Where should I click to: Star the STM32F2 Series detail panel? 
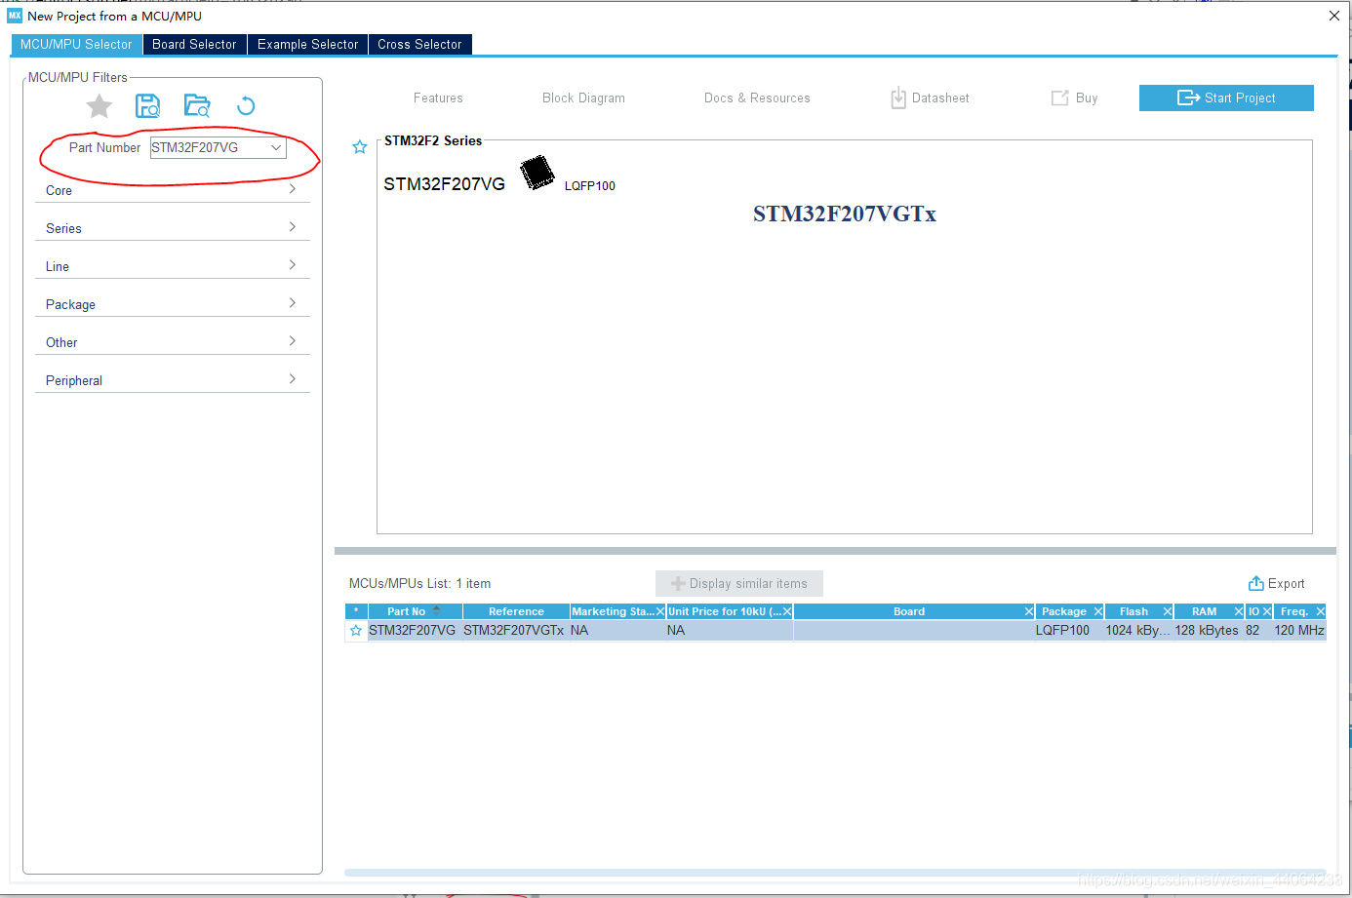click(360, 147)
